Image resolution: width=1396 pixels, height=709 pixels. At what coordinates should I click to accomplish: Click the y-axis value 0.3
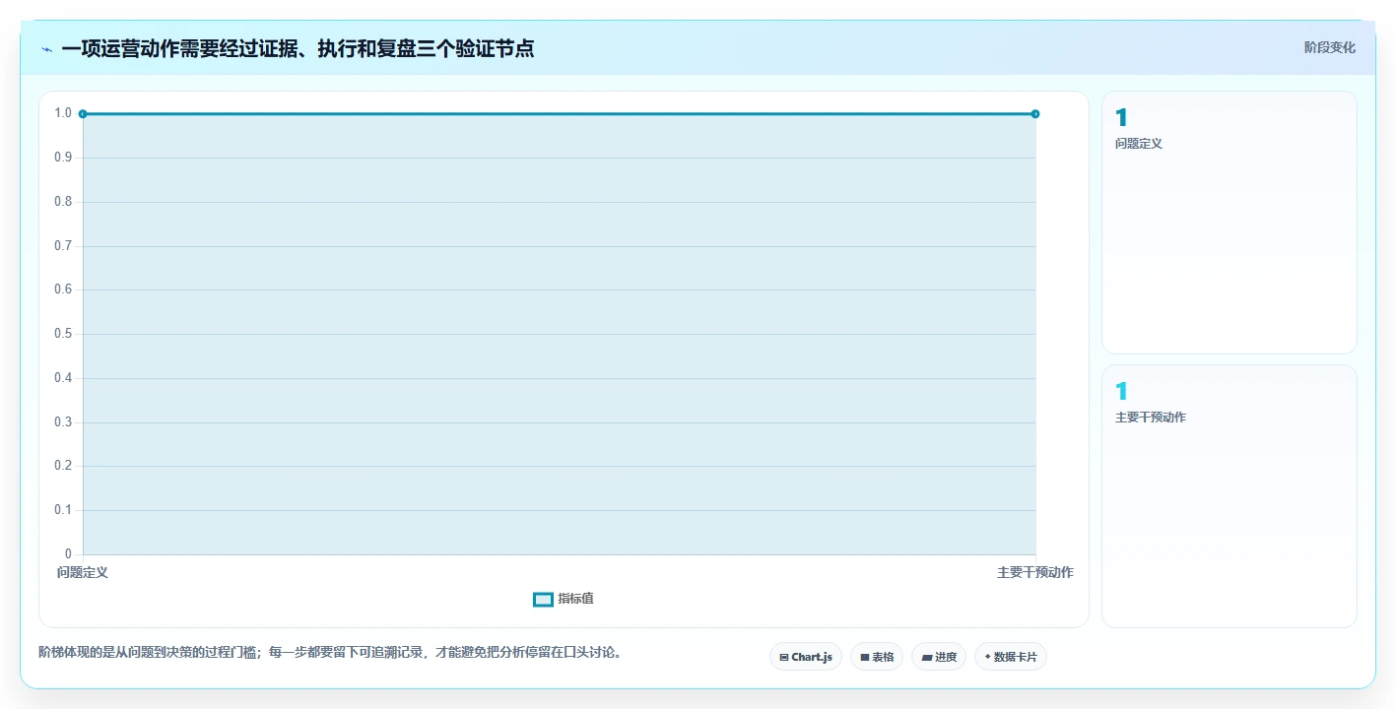click(63, 422)
